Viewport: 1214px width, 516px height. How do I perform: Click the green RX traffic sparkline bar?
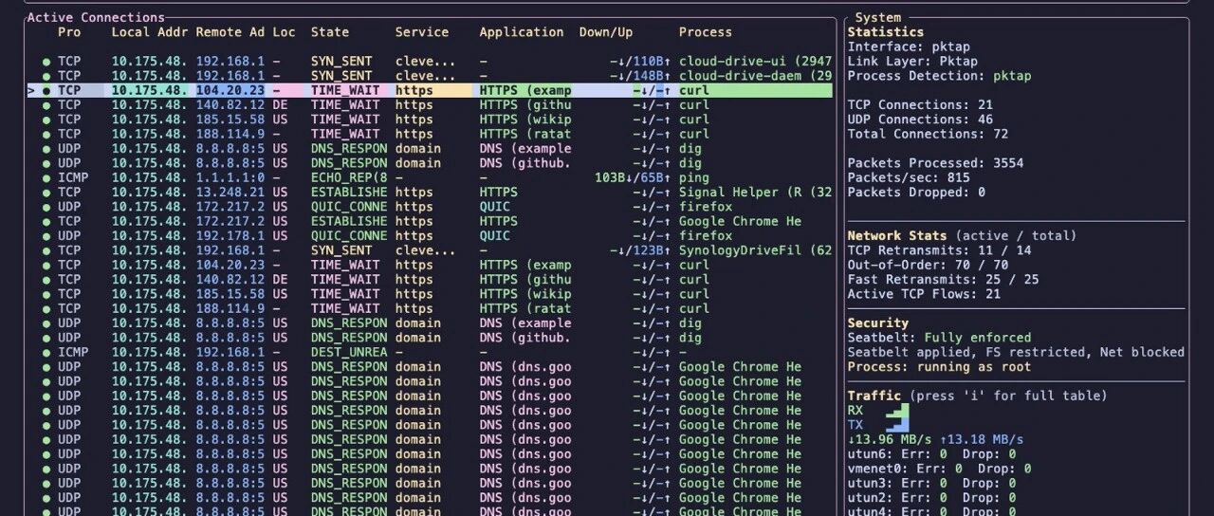(897, 411)
